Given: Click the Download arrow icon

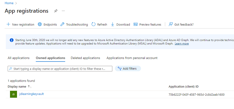Looking at the screenshot, I should point(113,24).
